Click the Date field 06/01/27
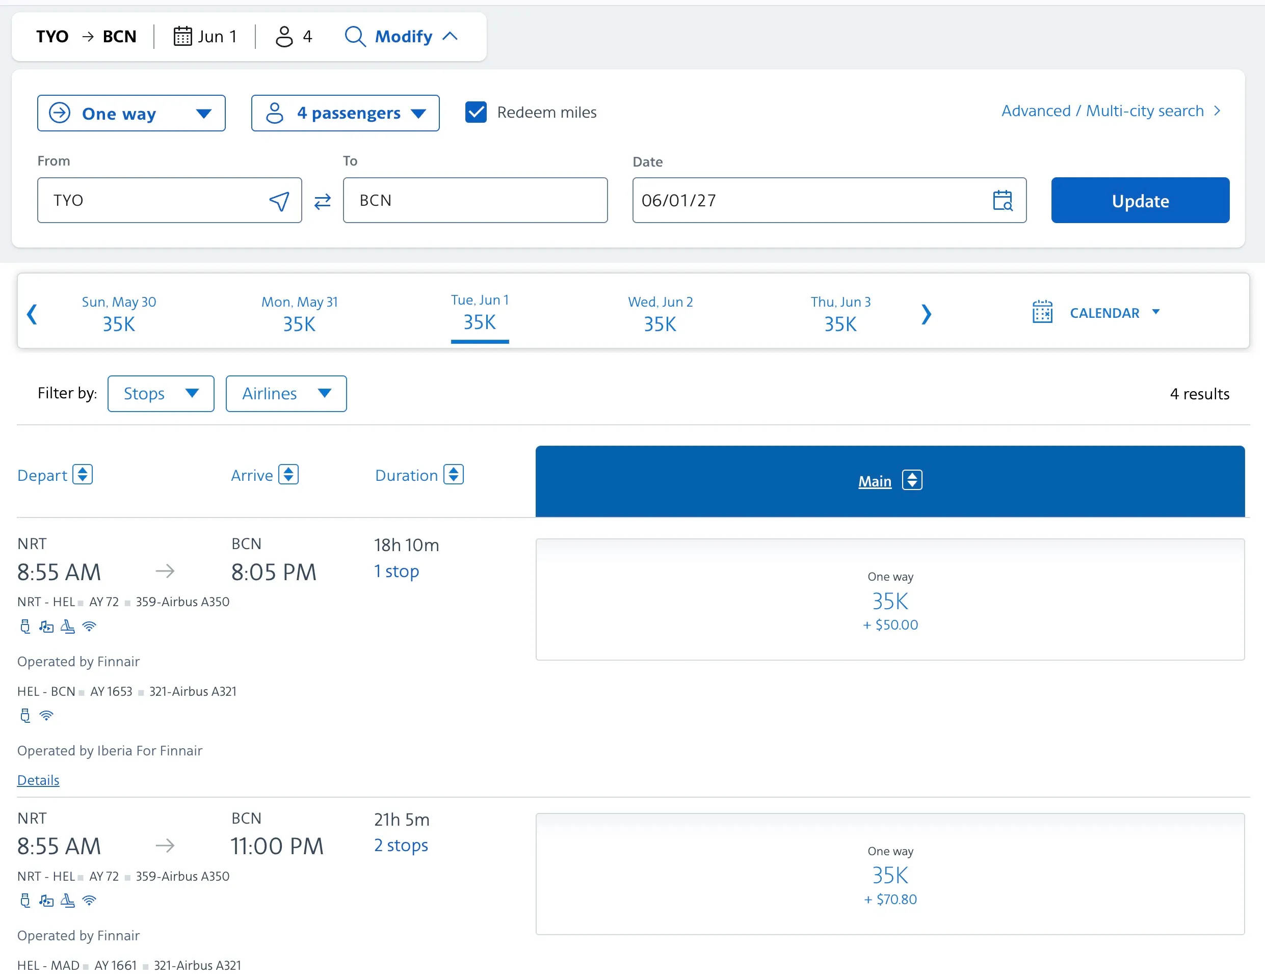 tap(829, 200)
